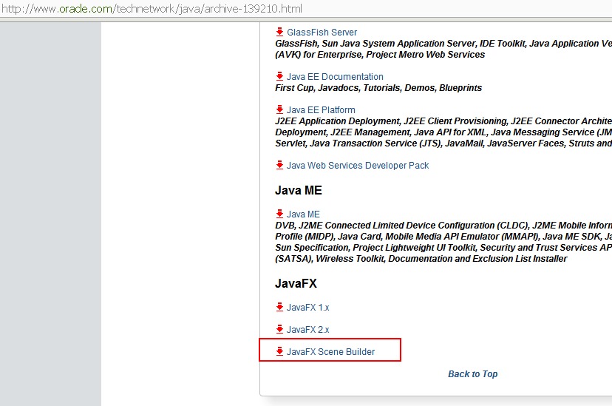Click the Java EE Documentation download arrow icon

279,76
